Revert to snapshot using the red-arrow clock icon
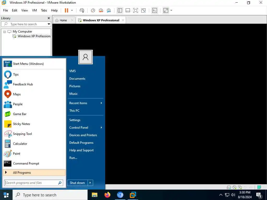The image size is (267, 200). (101, 10)
